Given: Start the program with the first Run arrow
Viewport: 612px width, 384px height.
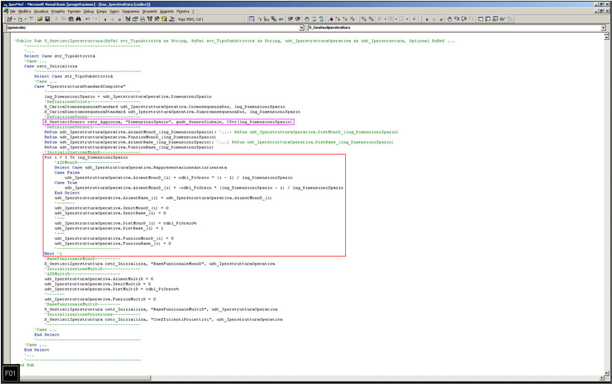Looking at the screenshot, I should (105, 19).
